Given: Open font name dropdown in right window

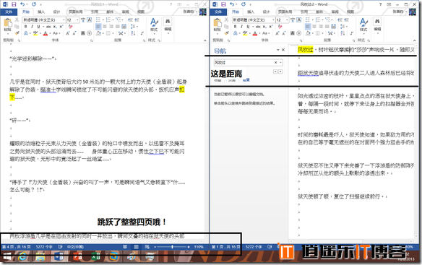Looking at the screenshot, I should tap(273, 19).
